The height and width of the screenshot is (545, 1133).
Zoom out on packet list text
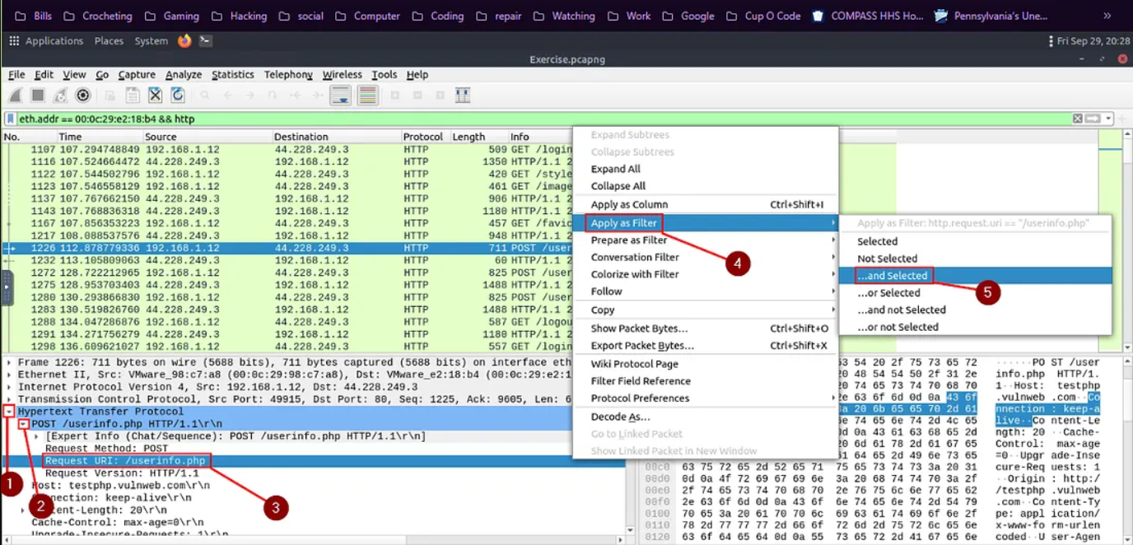[x=417, y=95]
